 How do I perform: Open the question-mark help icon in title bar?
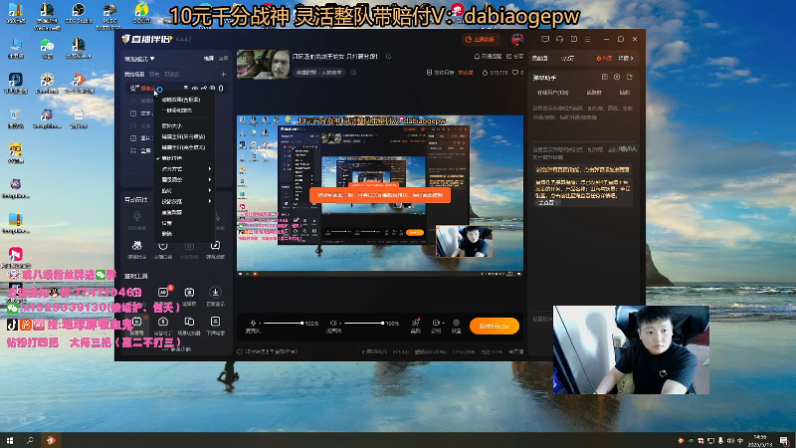[574, 39]
